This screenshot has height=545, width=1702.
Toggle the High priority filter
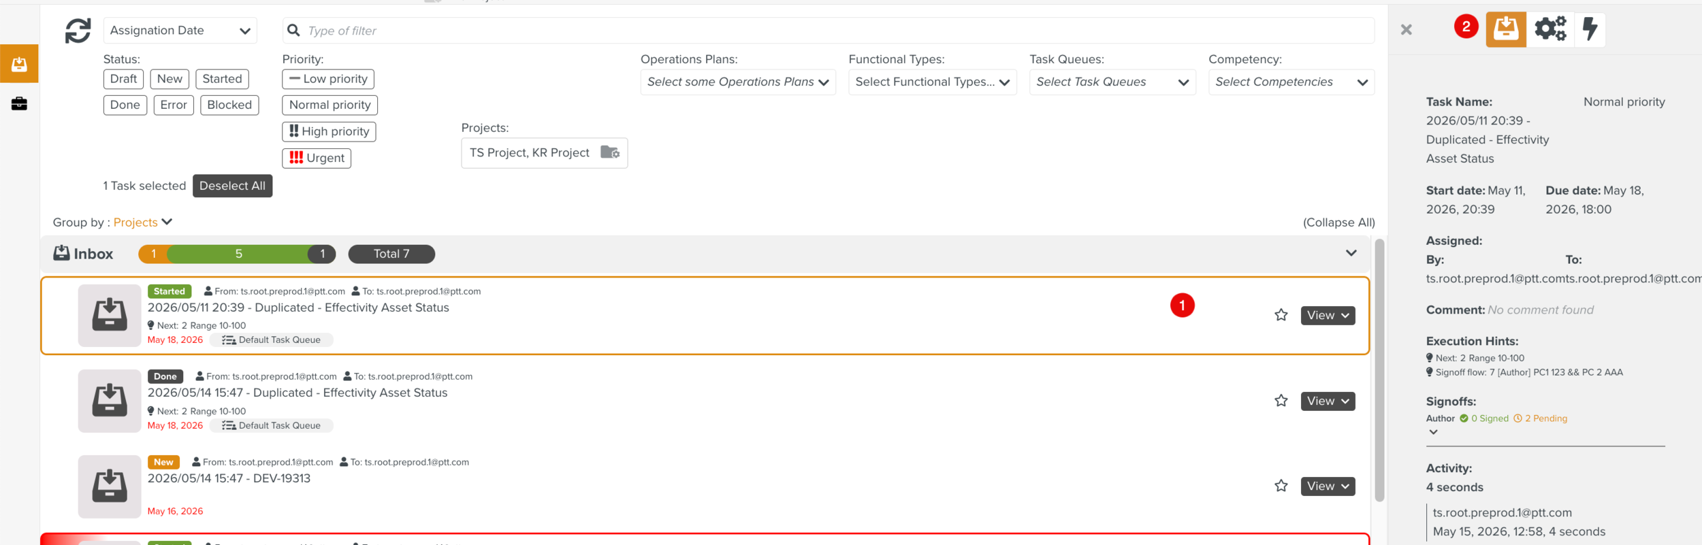(x=329, y=131)
